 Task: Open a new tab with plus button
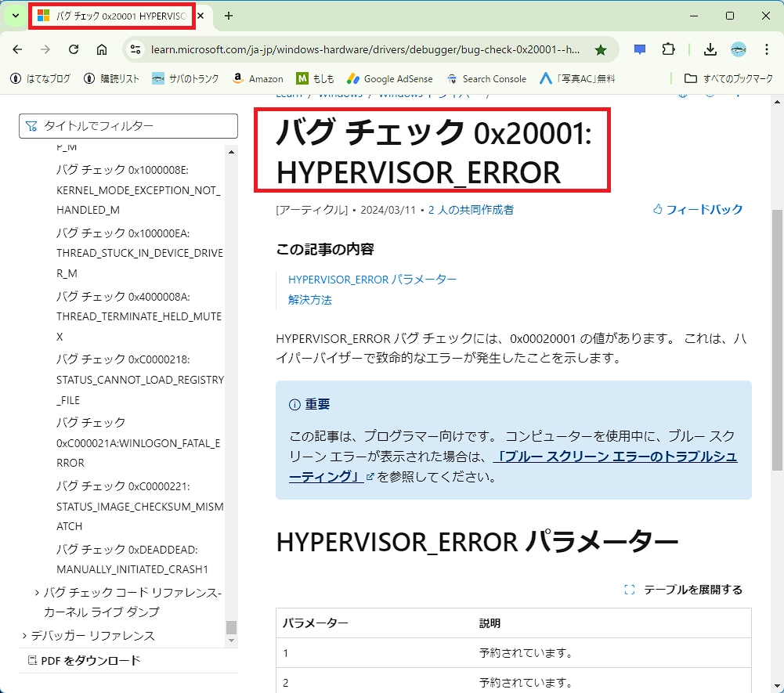pyautogui.click(x=229, y=16)
